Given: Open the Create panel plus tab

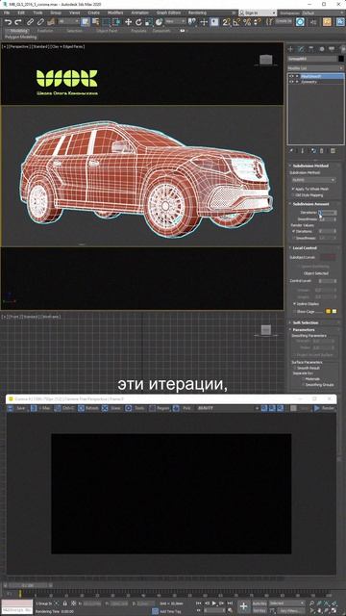Looking at the screenshot, I should [x=290, y=49].
